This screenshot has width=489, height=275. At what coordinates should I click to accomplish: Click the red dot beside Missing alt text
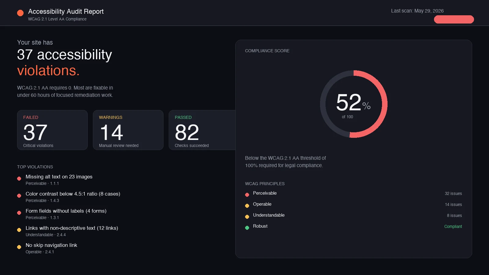point(19,178)
